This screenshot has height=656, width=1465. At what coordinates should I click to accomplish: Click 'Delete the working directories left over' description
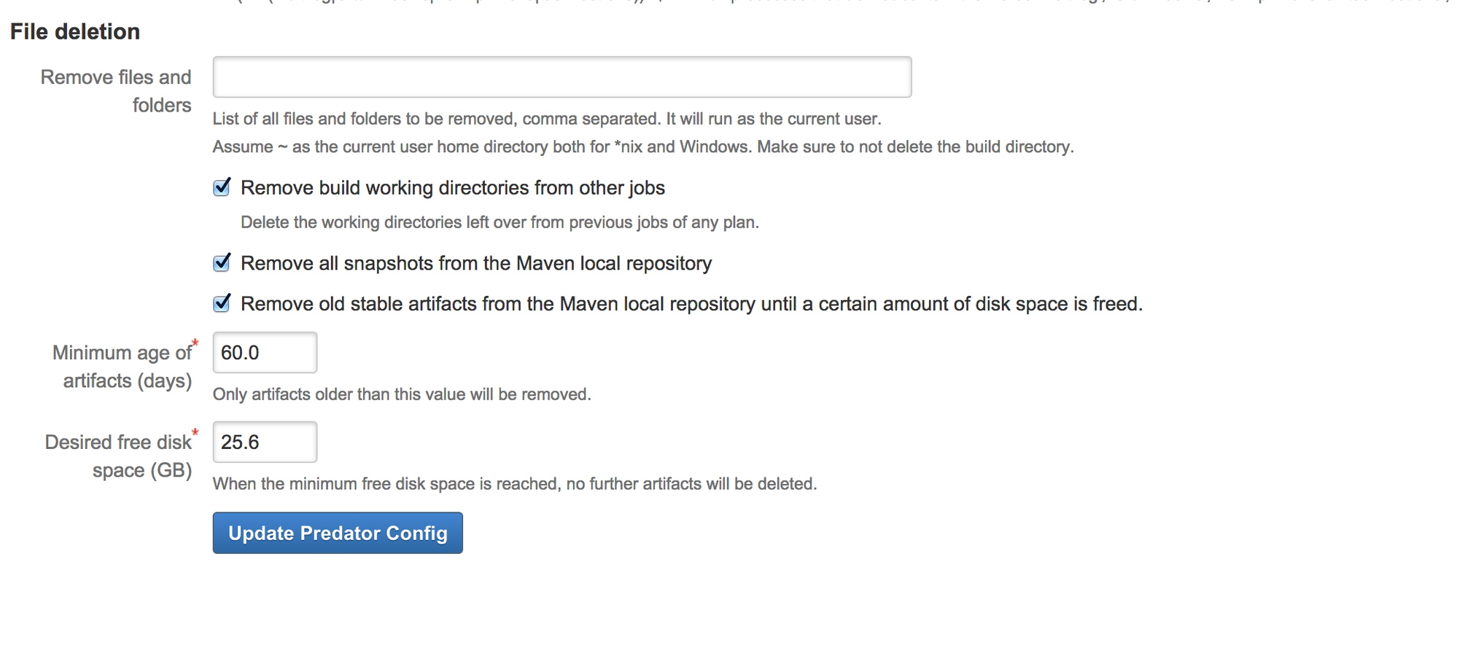(x=500, y=222)
